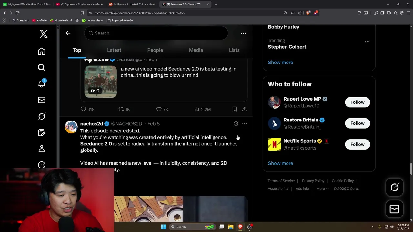413x232 pixels.
Task: View analytics showing 2.2M views
Action: (x=203, y=109)
